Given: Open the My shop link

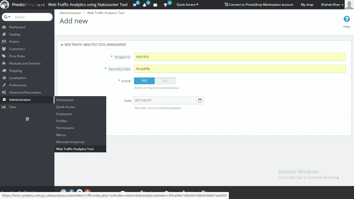Looking at the screenshot, I should click(307, 5).
